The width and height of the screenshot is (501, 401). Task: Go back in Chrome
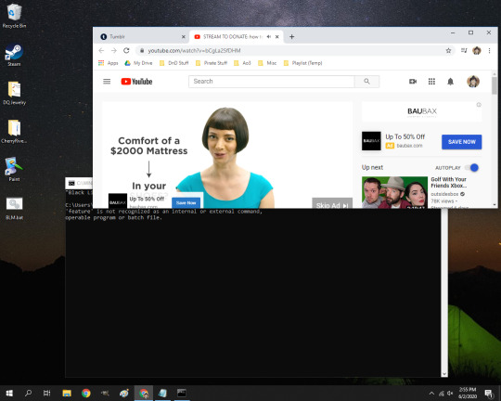click(x=101, y=50)
